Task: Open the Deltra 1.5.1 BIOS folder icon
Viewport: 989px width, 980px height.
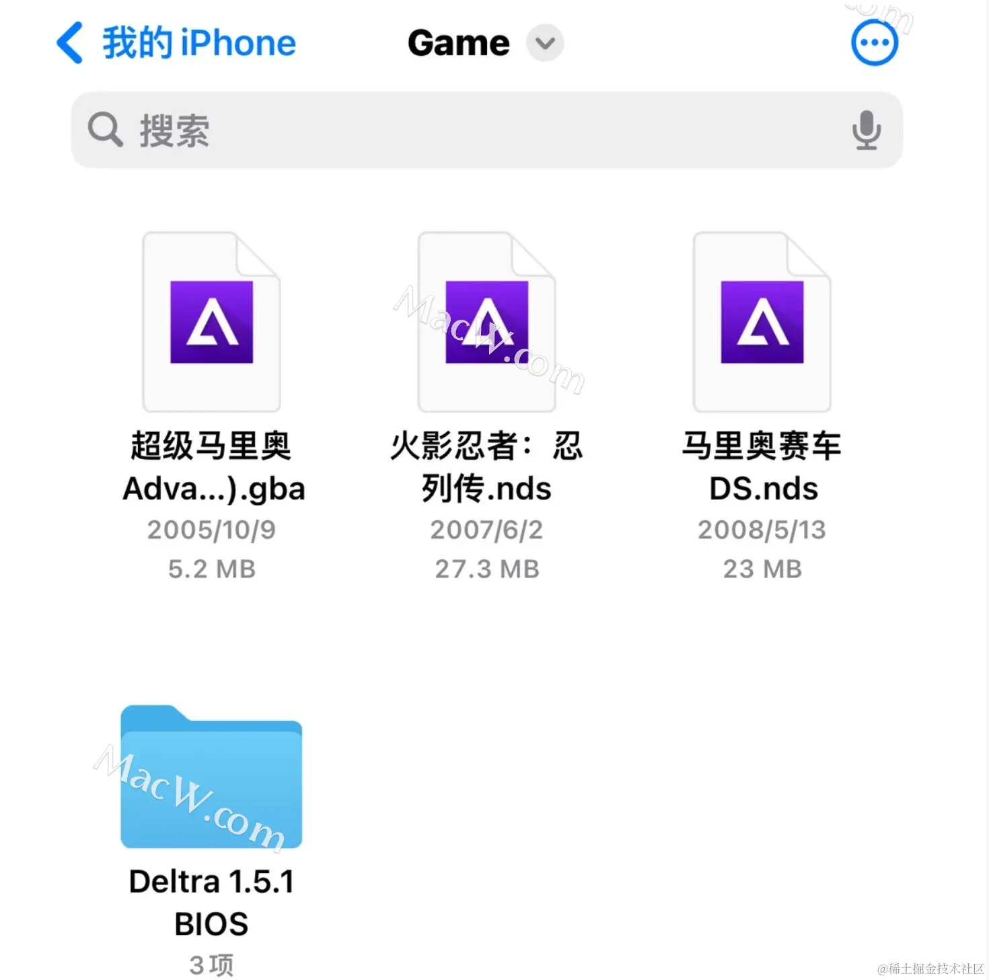Action: (211, 777)
